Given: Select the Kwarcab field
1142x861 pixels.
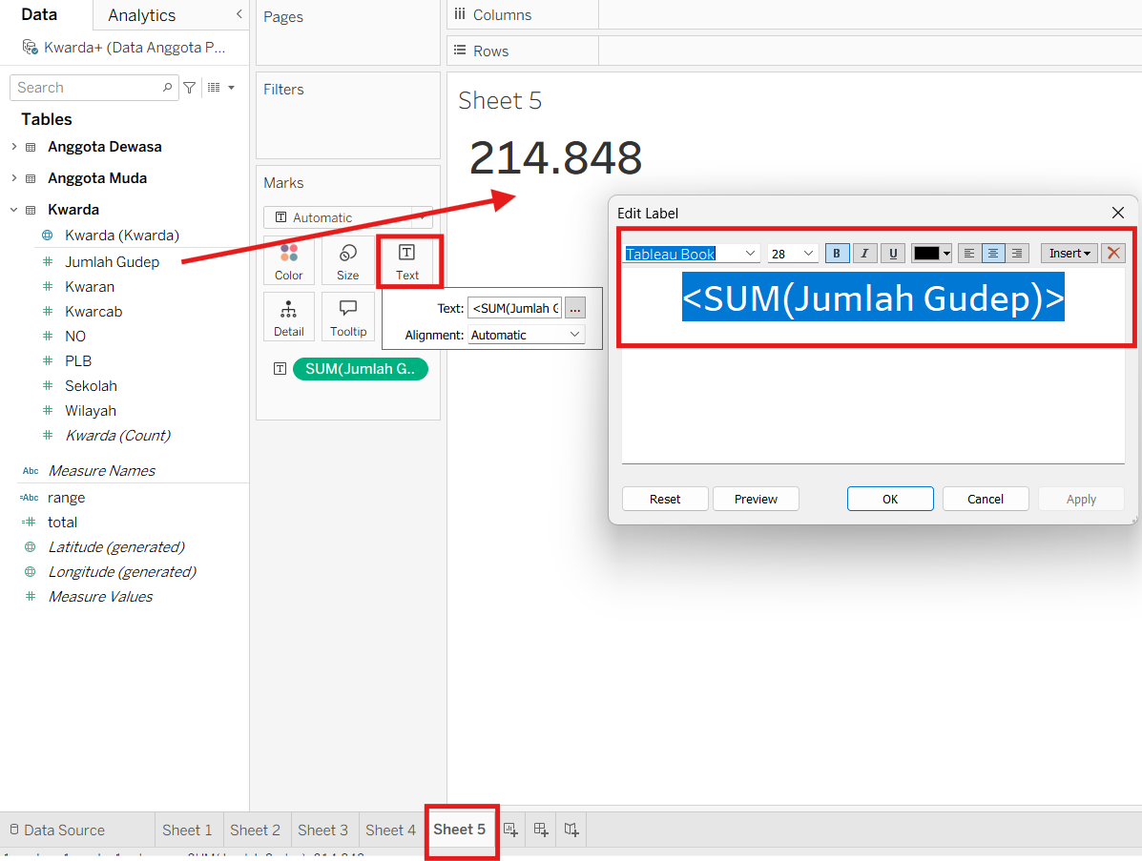Looking at the screenshot, I should pos(93,312).
